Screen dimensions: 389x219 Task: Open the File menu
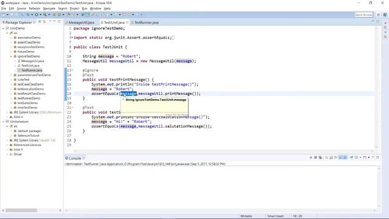pyautogui.click(x=4, y=9)
